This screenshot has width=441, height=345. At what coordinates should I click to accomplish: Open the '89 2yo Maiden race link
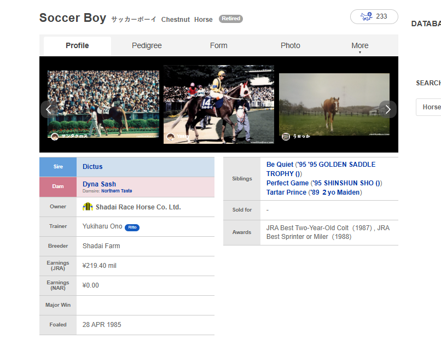pyautogui.click(x=335, y=192)
